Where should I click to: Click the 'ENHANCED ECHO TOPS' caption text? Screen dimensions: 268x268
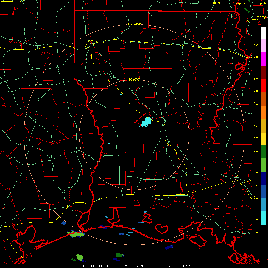(105, 266)
